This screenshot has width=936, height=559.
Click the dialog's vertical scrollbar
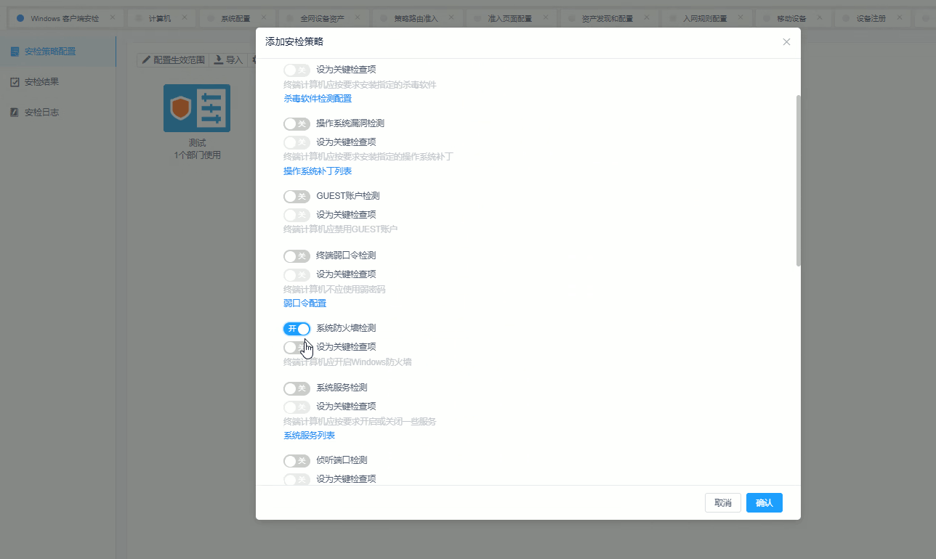[798, 181]
